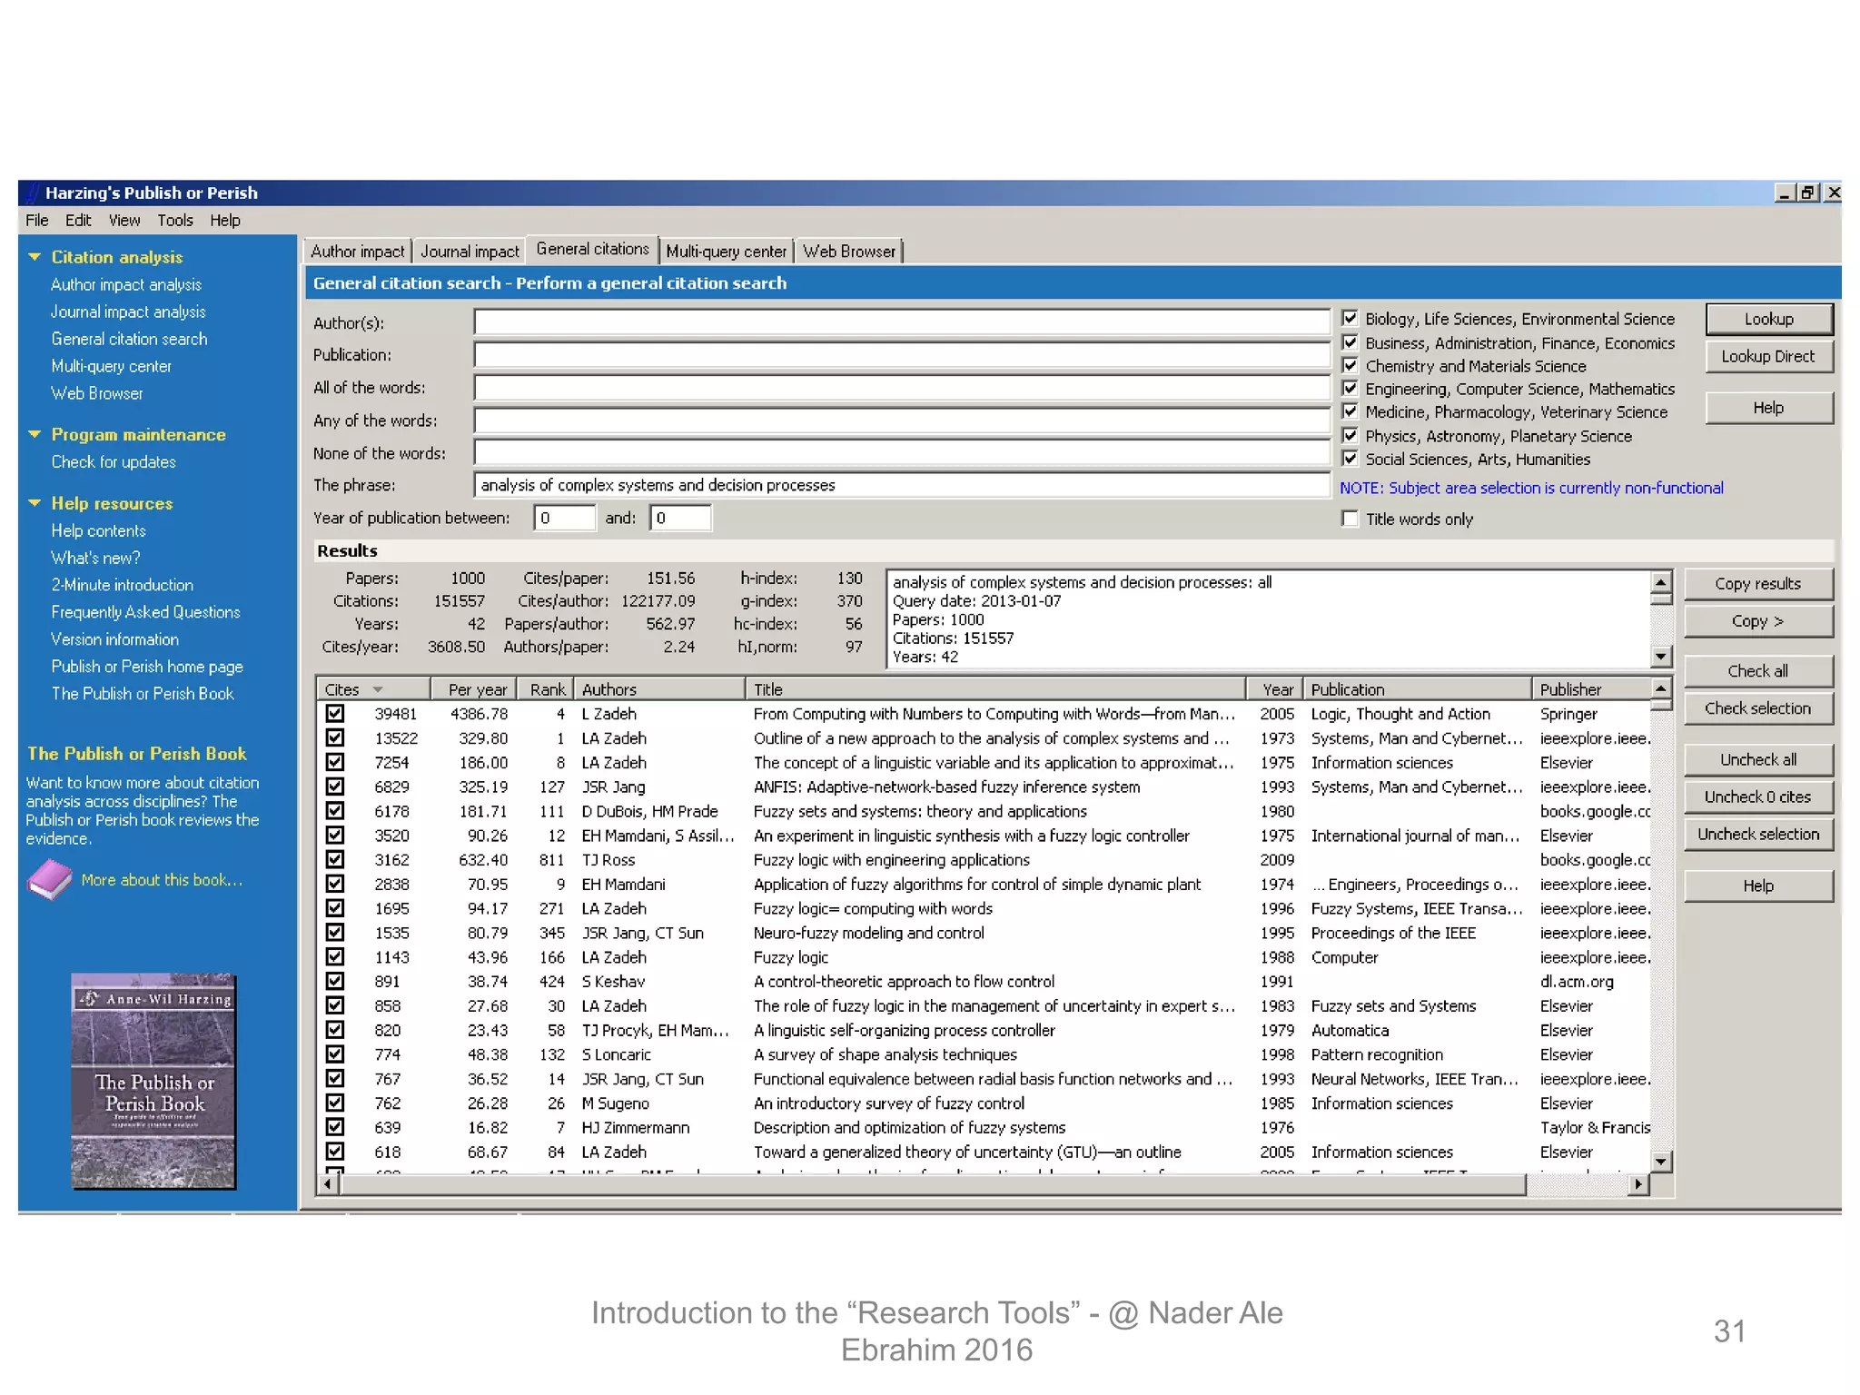This screenshot has height=1395, width=1860.
Task: Click the Publish or Perish Book cover thumbnail
Action: pyautogui.click(x=153, y=1081)
